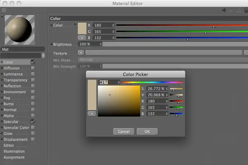This screenshot has width=248, height=165.
Task: Select the Specular channel label
Action: tap(11, 122)
